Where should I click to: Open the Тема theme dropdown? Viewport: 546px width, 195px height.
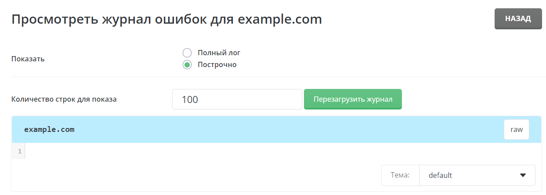click(x=477, y=175)
